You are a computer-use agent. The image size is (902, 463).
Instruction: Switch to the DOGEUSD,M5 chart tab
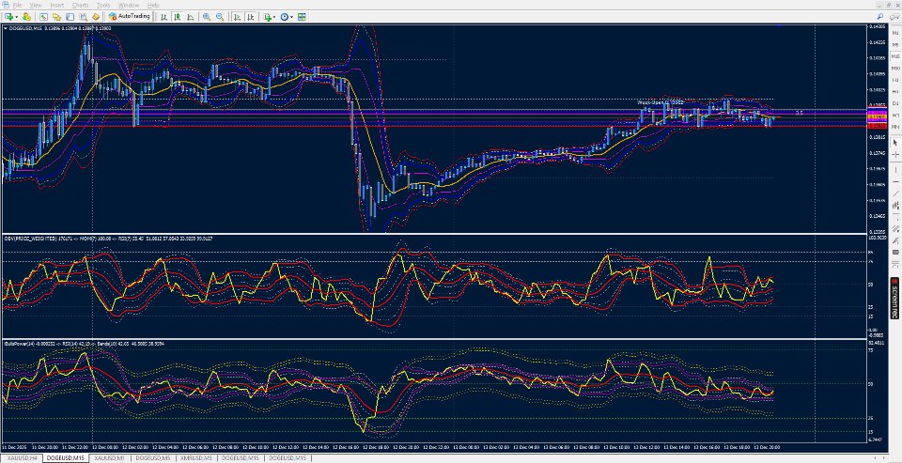pos(153,457)
